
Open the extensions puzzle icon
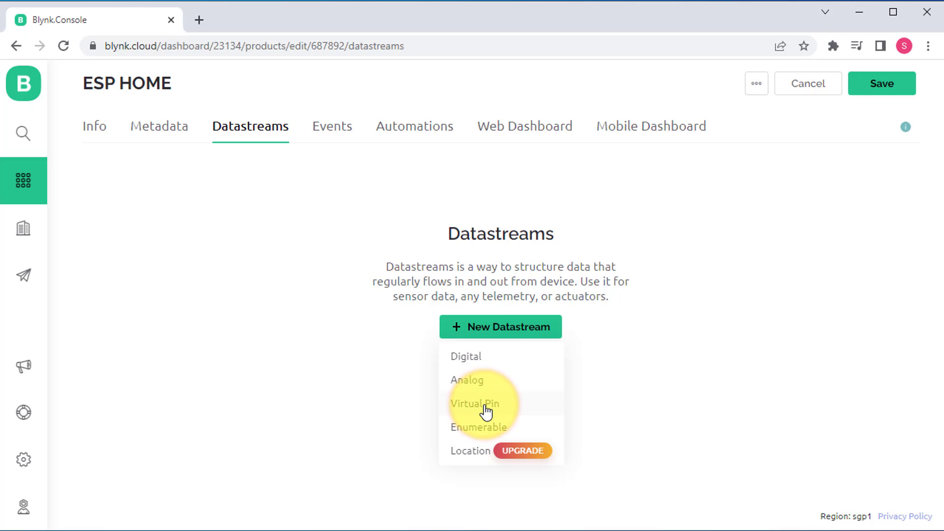833,46
